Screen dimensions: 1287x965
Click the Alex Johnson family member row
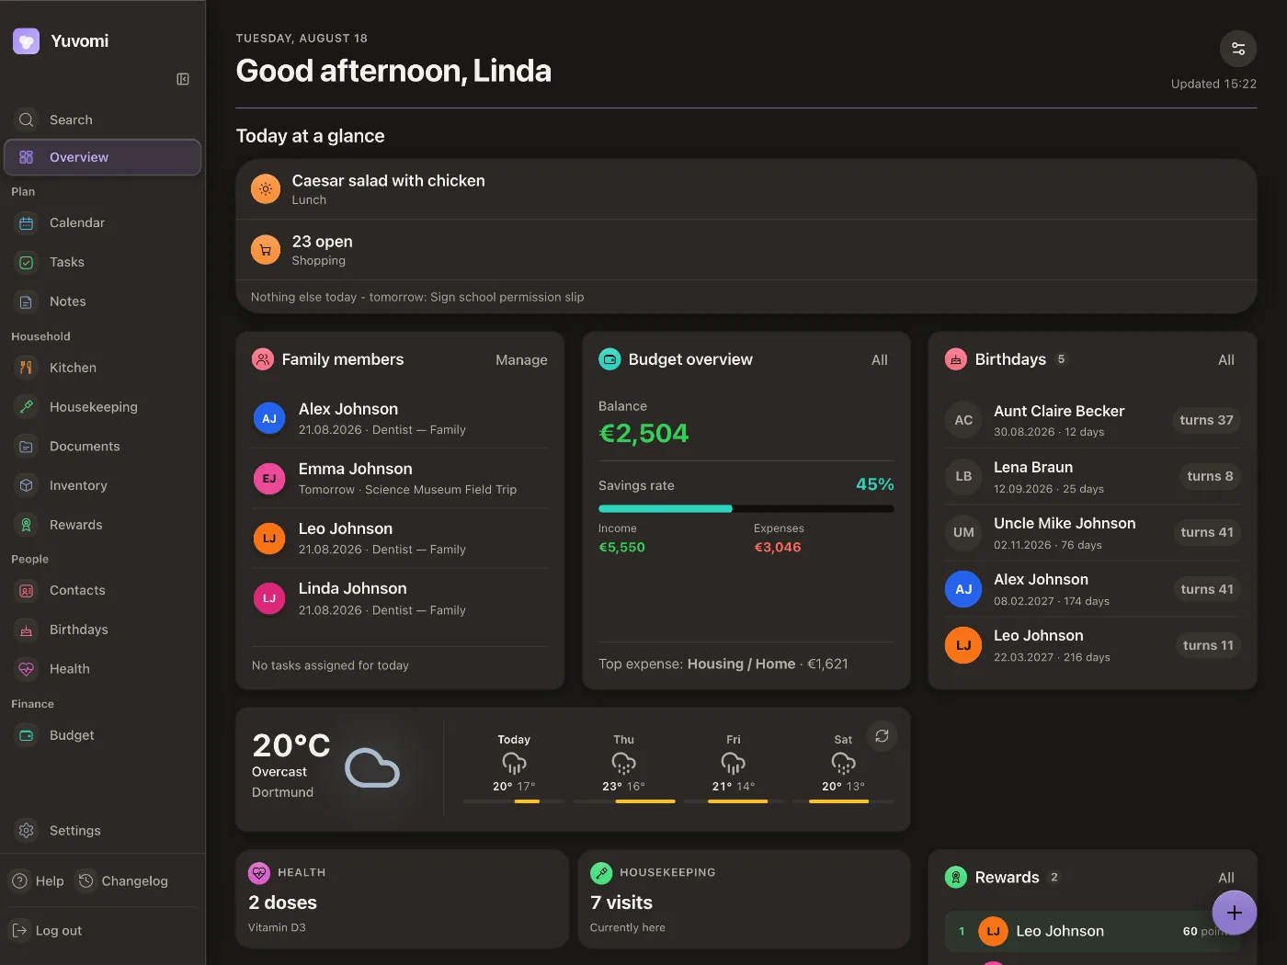click(400, 419)
